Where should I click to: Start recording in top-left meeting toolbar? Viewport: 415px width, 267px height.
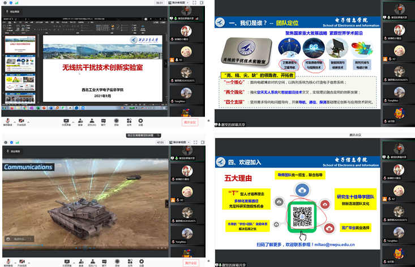117,120
